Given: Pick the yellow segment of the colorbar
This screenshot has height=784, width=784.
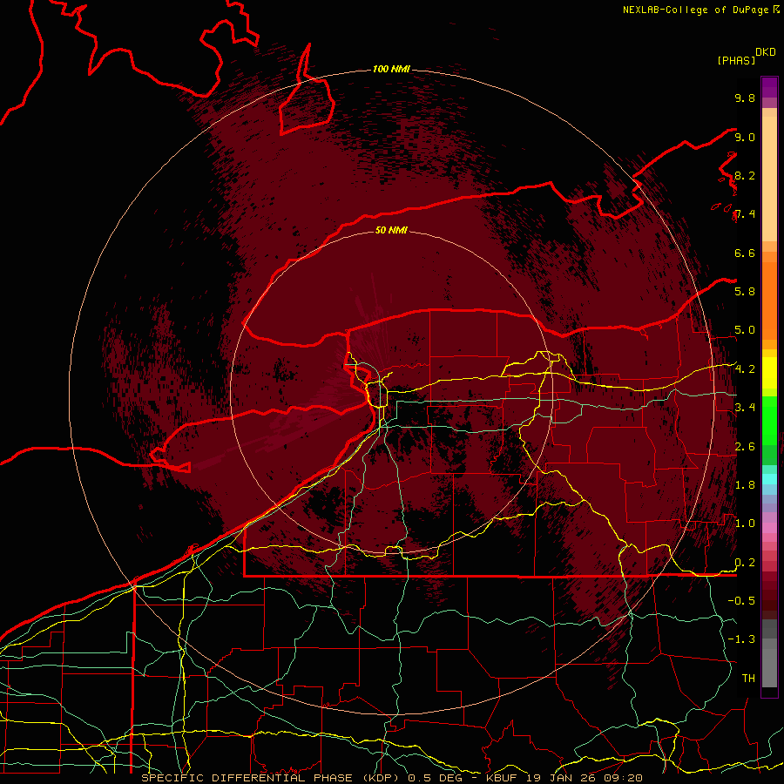Looking at the screenshot, I should [x=769, y=373].
